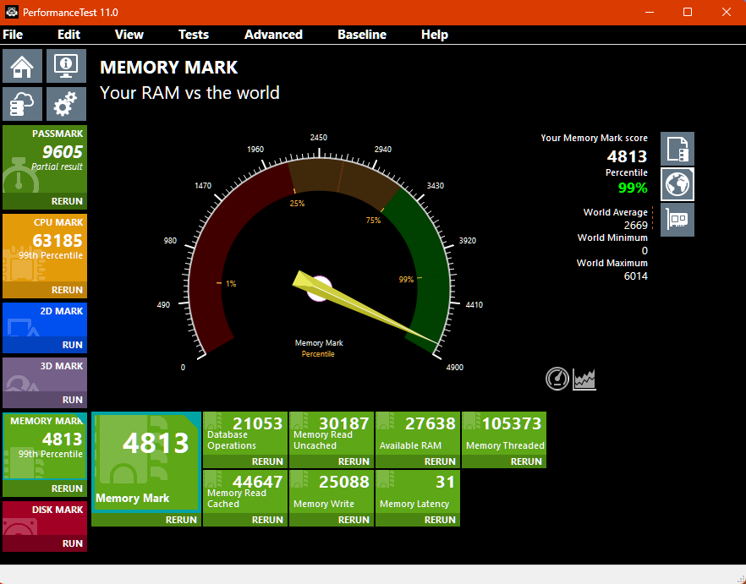The width and height of the screenshot is (746, 584).
Task: Open the gears settings icon
Action: click(66, 104)
